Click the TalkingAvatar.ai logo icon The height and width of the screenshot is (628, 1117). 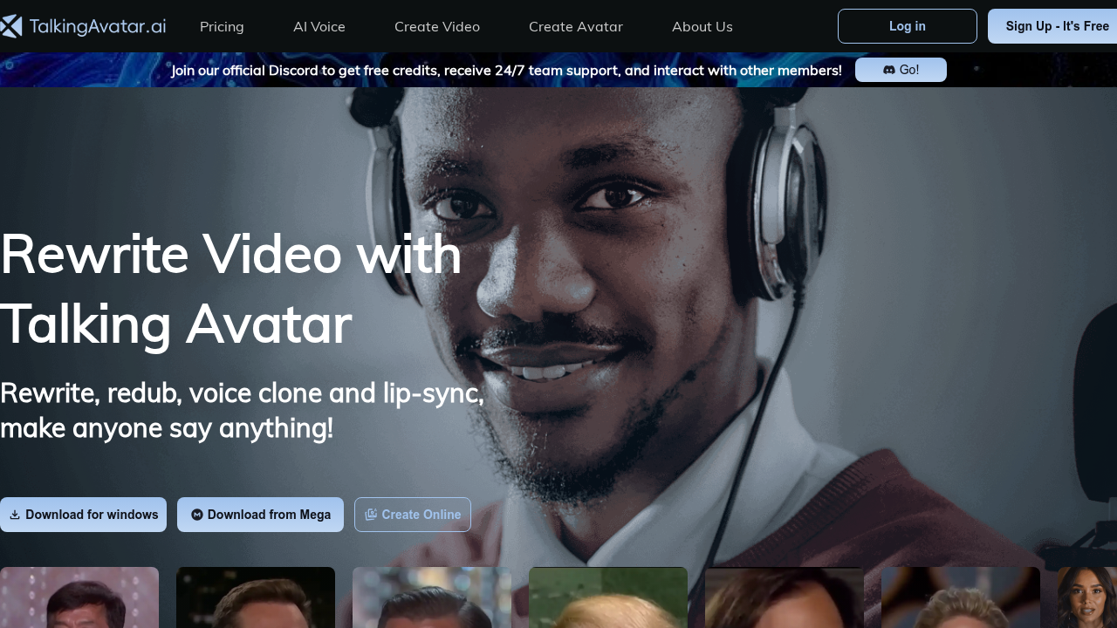[x=11, y=26]
